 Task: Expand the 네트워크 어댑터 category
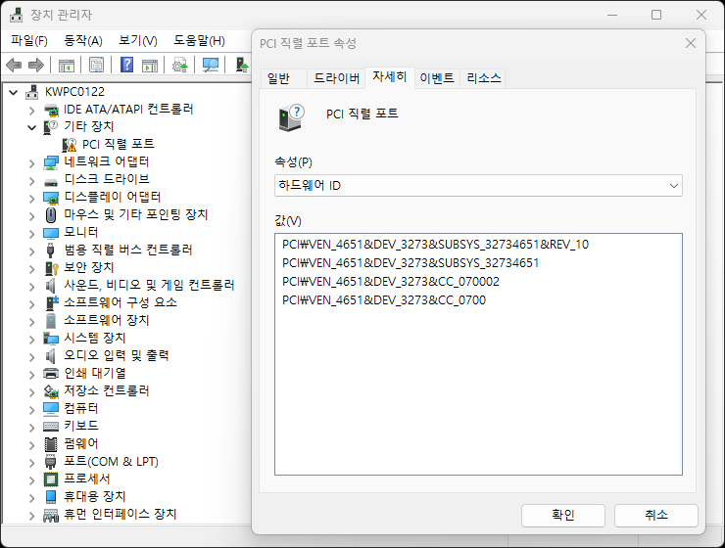pyautogui.click(x=32, y=163)
